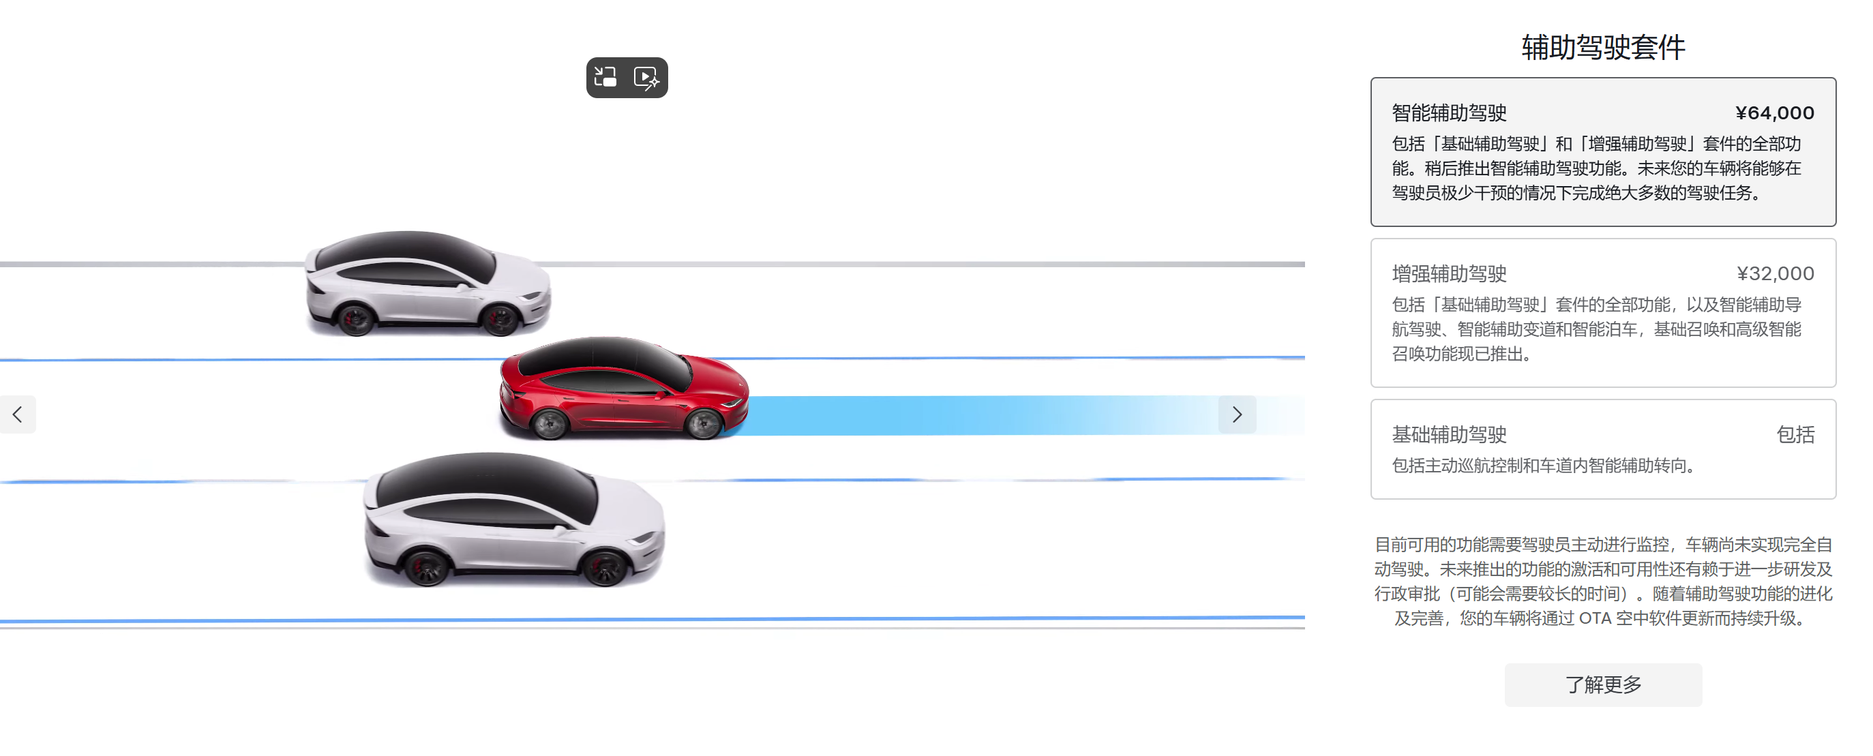Click the ¥32,000 price label
1873x756 pixels.
(x=1775, y=273)
